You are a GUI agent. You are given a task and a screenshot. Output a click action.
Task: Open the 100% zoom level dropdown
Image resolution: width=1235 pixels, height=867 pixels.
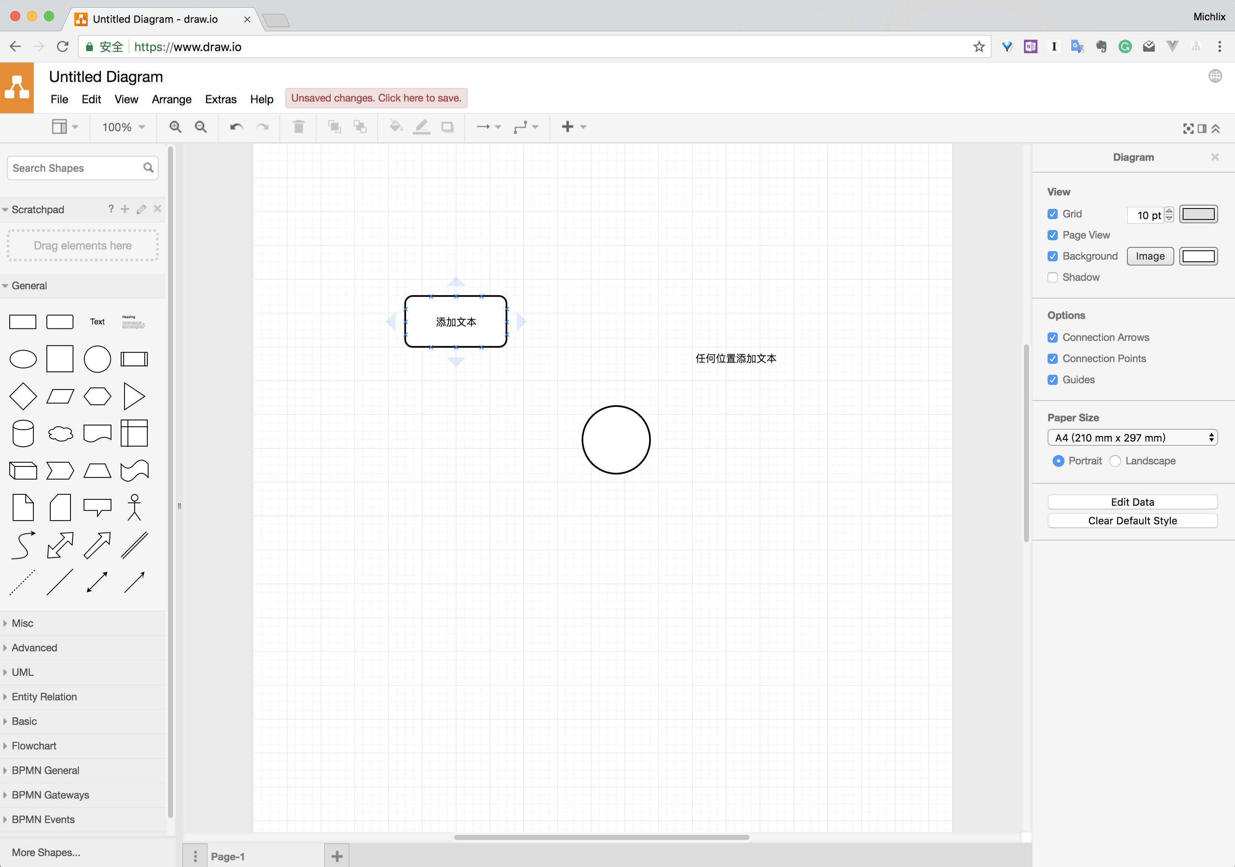pyautogui.click(x=123, y=127)
